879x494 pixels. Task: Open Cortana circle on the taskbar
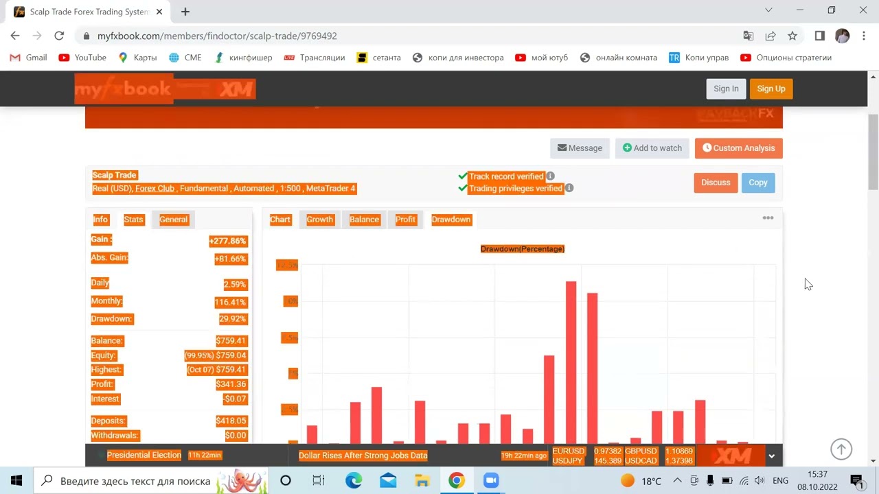pyautogui.click(x=286, y=480)
